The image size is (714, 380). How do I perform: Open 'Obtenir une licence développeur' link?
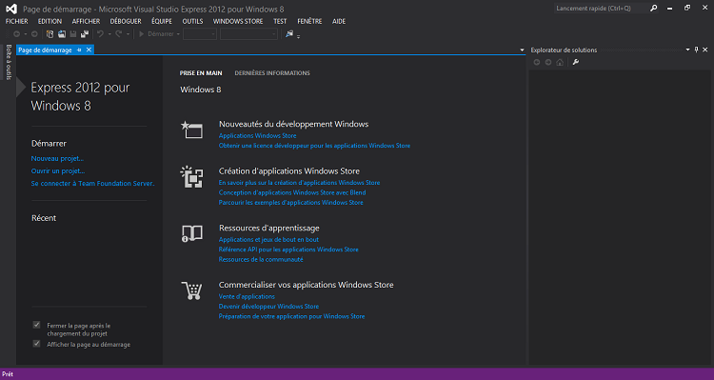click(x=315, y=146)
